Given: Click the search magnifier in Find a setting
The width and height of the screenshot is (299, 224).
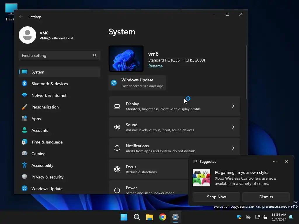Looking at the screenshot, I should pyautogui.click(x=95, y=55).
